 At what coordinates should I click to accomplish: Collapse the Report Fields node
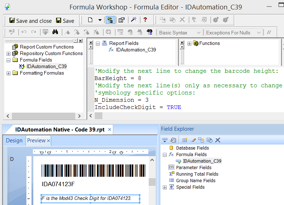click(98, 43)
